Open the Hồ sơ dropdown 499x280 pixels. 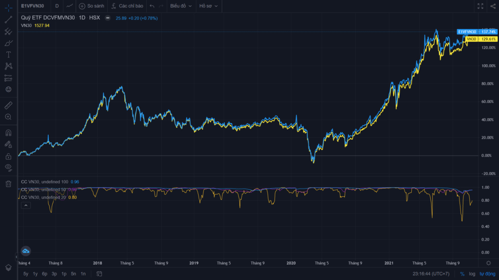(209, 6)
